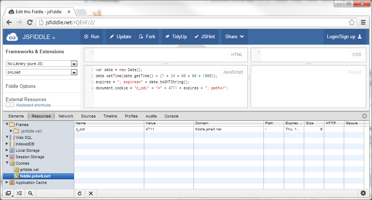Select the fiddle.jshell.net cookies entry

click(39, 176)
